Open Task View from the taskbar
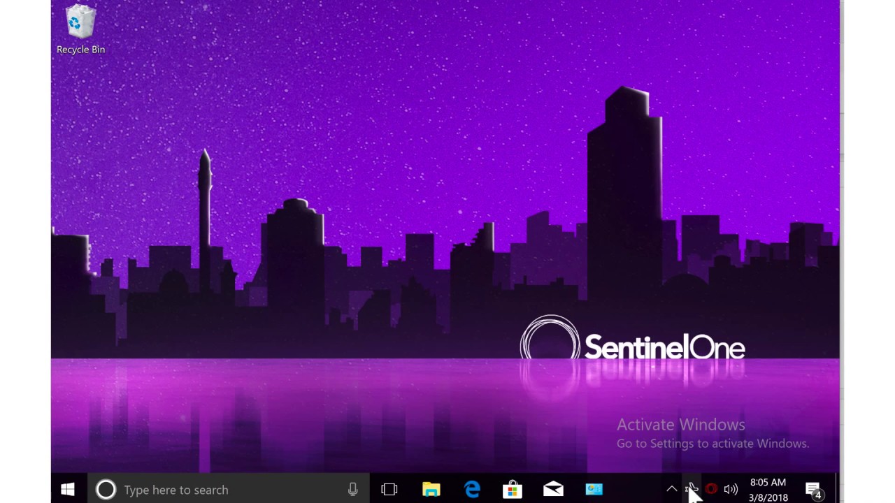This screenshot has height=503, width=895. point(389,490)
